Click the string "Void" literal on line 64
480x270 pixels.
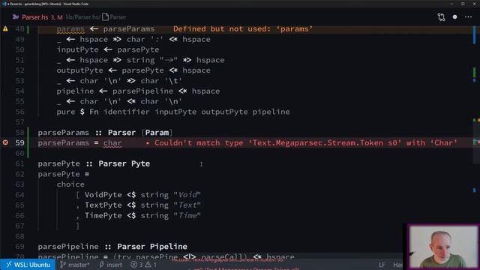point(187,195)
